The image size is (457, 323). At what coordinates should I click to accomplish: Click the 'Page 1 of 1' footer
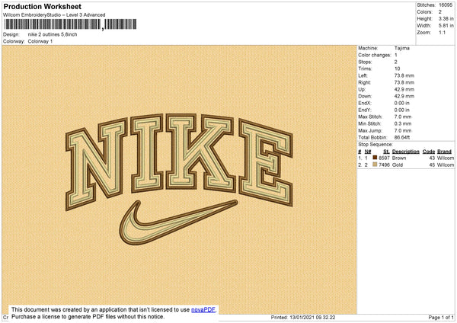[x=441, y=318]
